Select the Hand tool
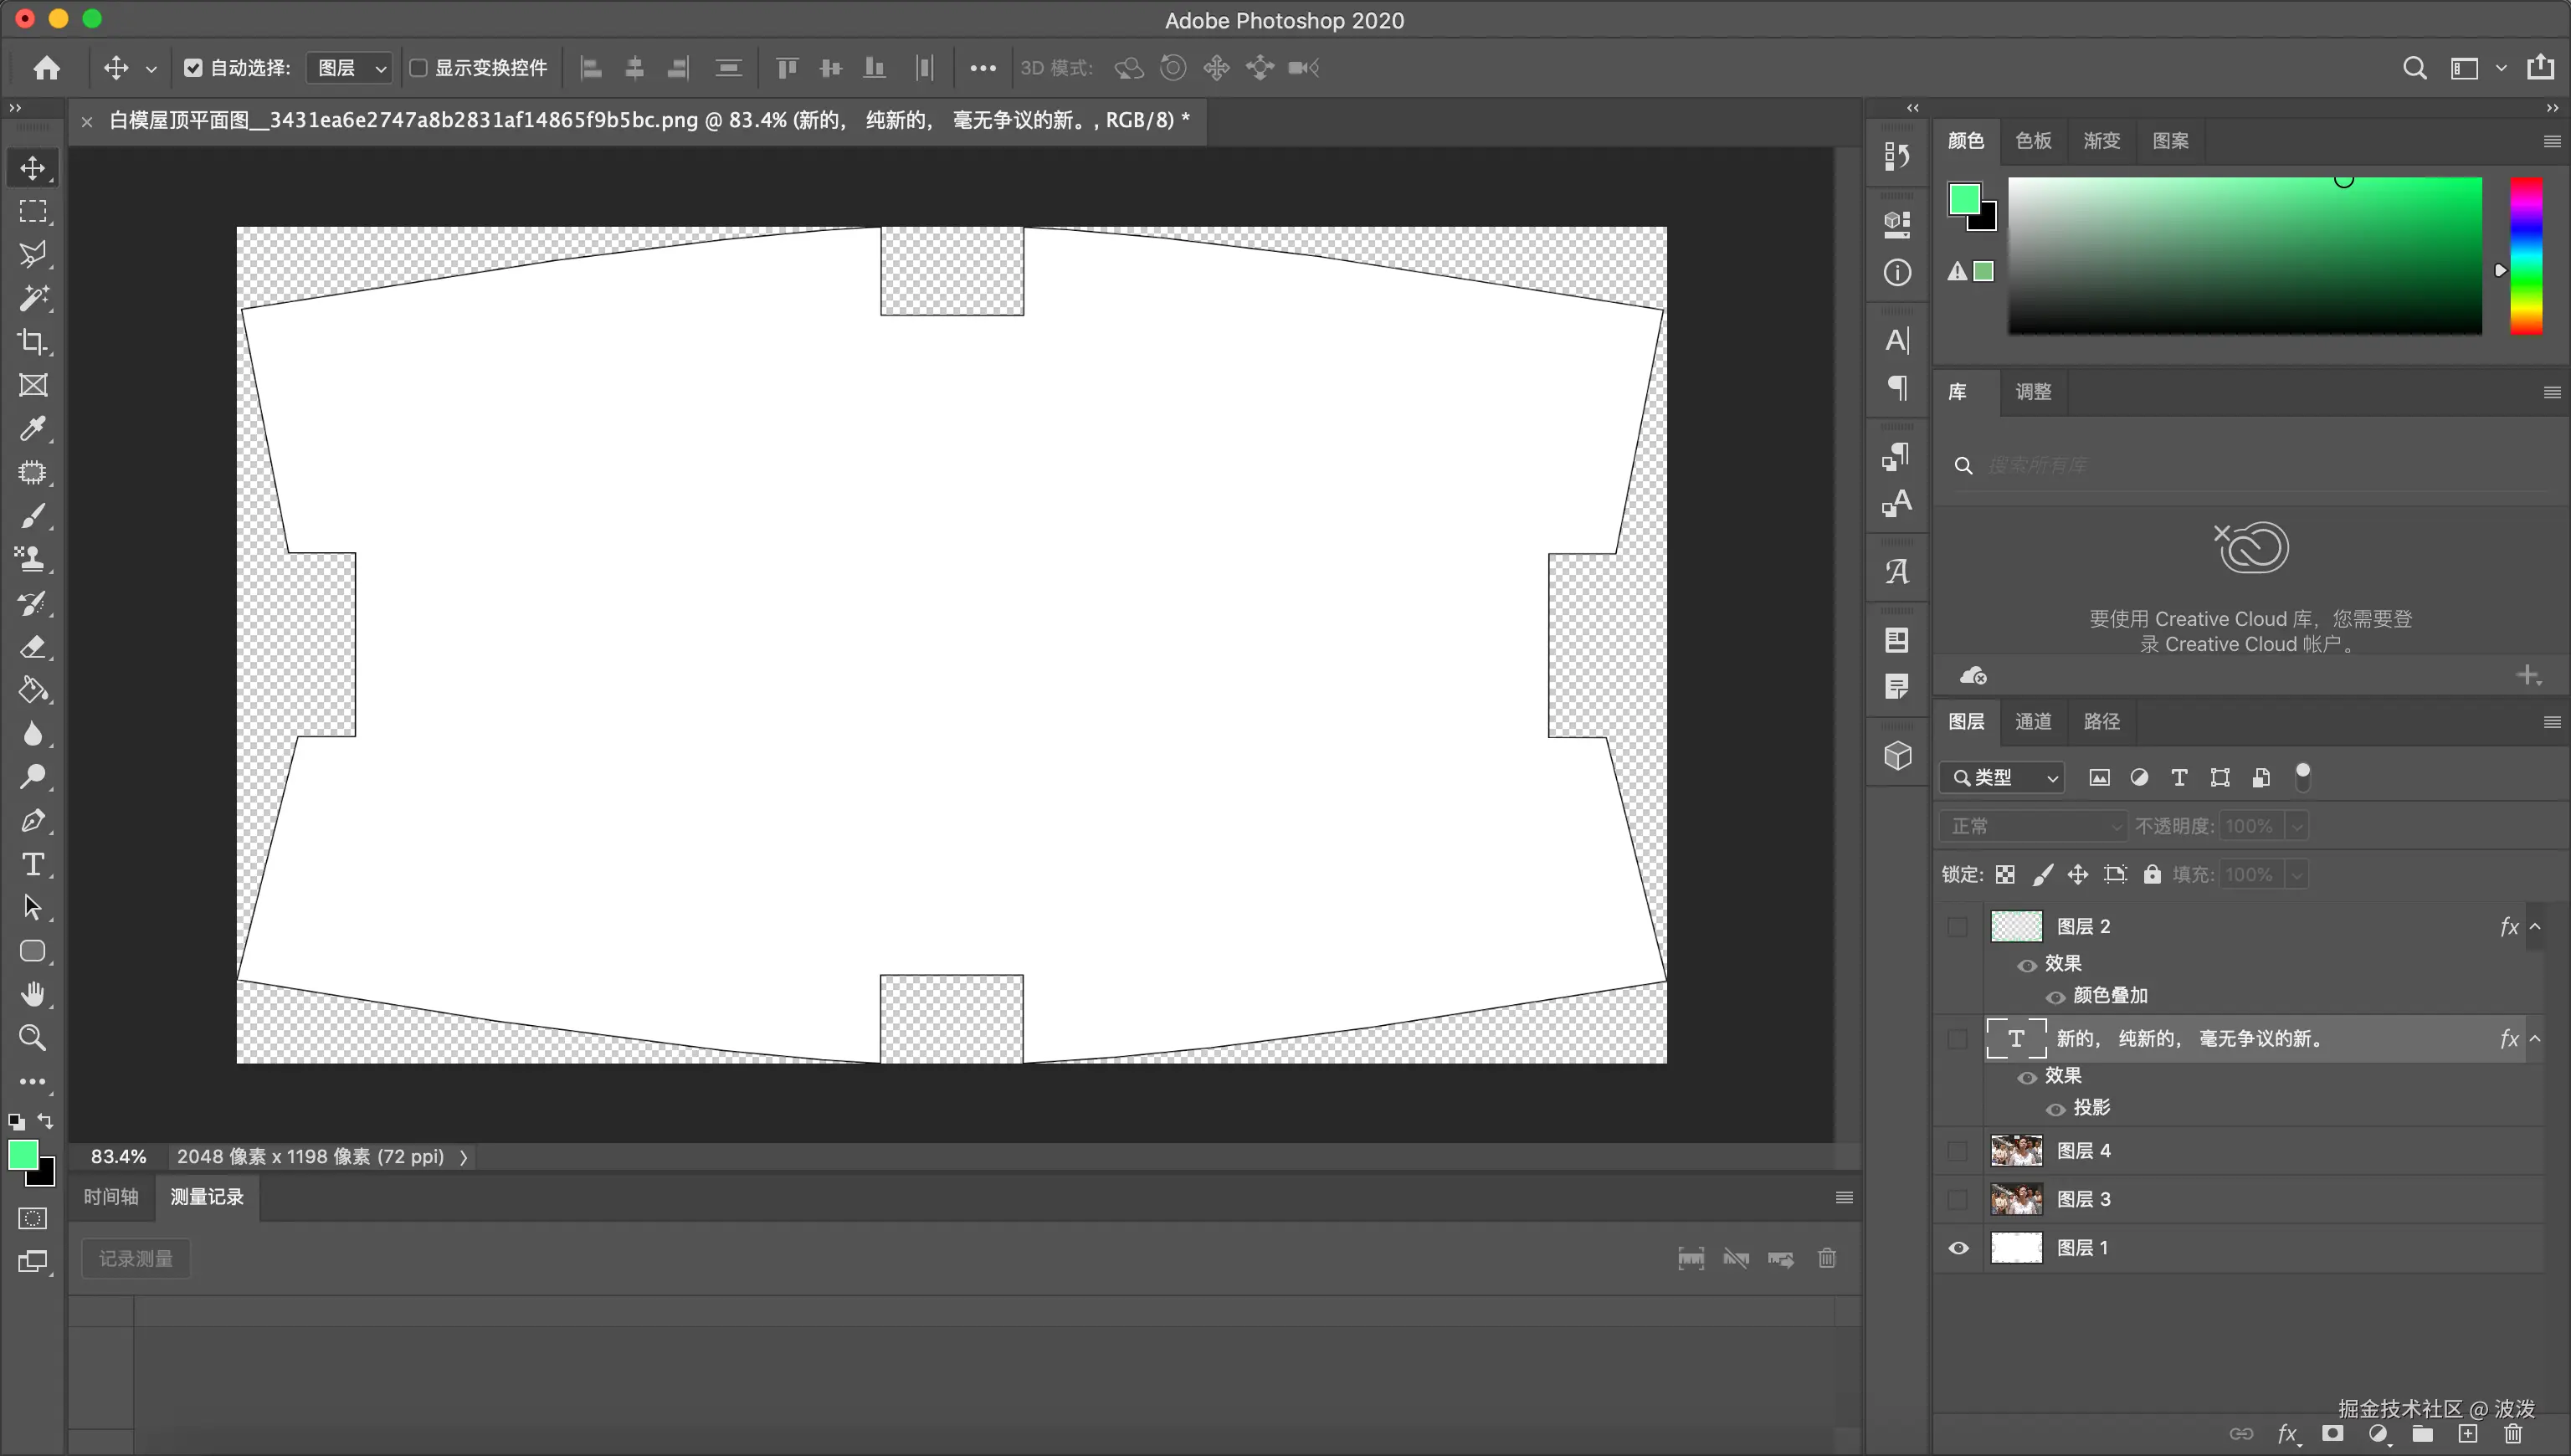This screenshot has width=2571, height=1456. point(33,994)
